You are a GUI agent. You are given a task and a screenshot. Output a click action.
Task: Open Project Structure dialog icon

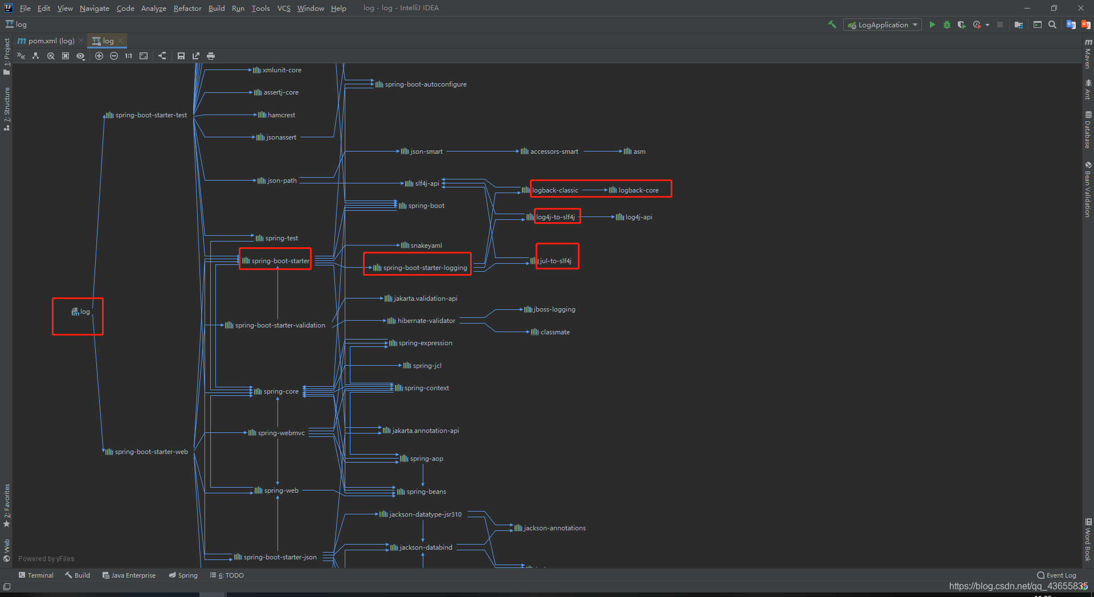point(1019,24)
